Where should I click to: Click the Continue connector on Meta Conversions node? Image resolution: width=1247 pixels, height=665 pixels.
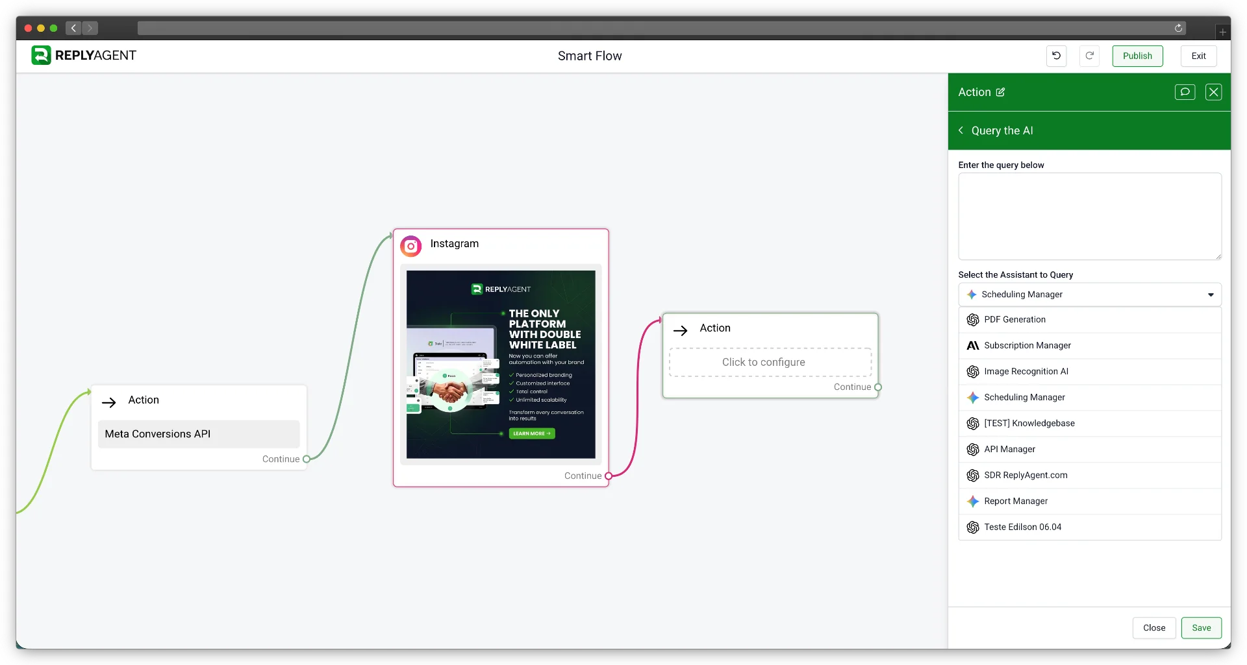click(x=307, y=459)
